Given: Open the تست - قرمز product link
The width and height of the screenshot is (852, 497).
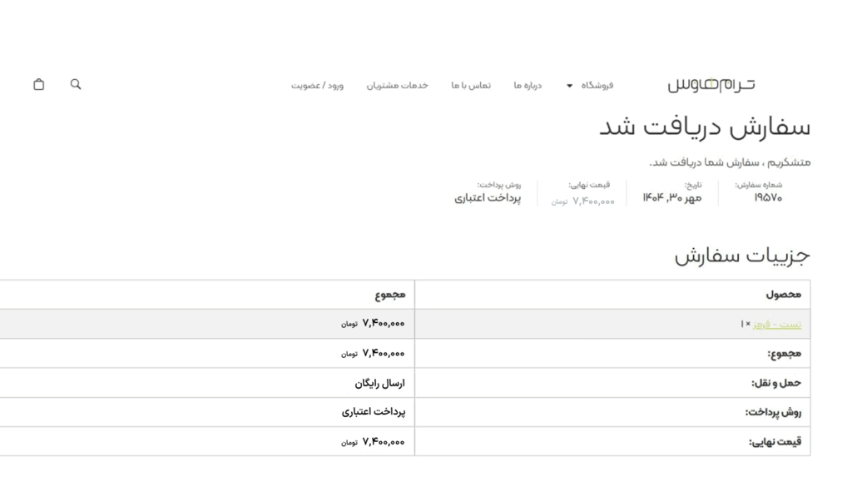Looking at the screenshot, I should tap(777, 324).
